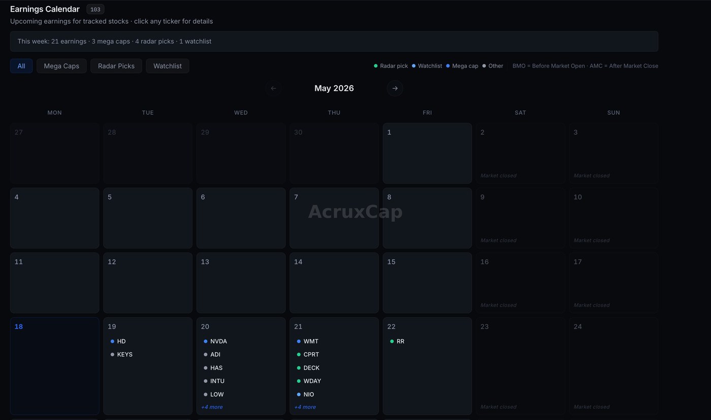Expand +4 more on May 20
The image size is (711, 420).
pos(212,407)
